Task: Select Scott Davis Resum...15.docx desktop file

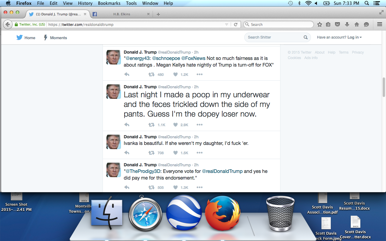Action: click(354, 201)
